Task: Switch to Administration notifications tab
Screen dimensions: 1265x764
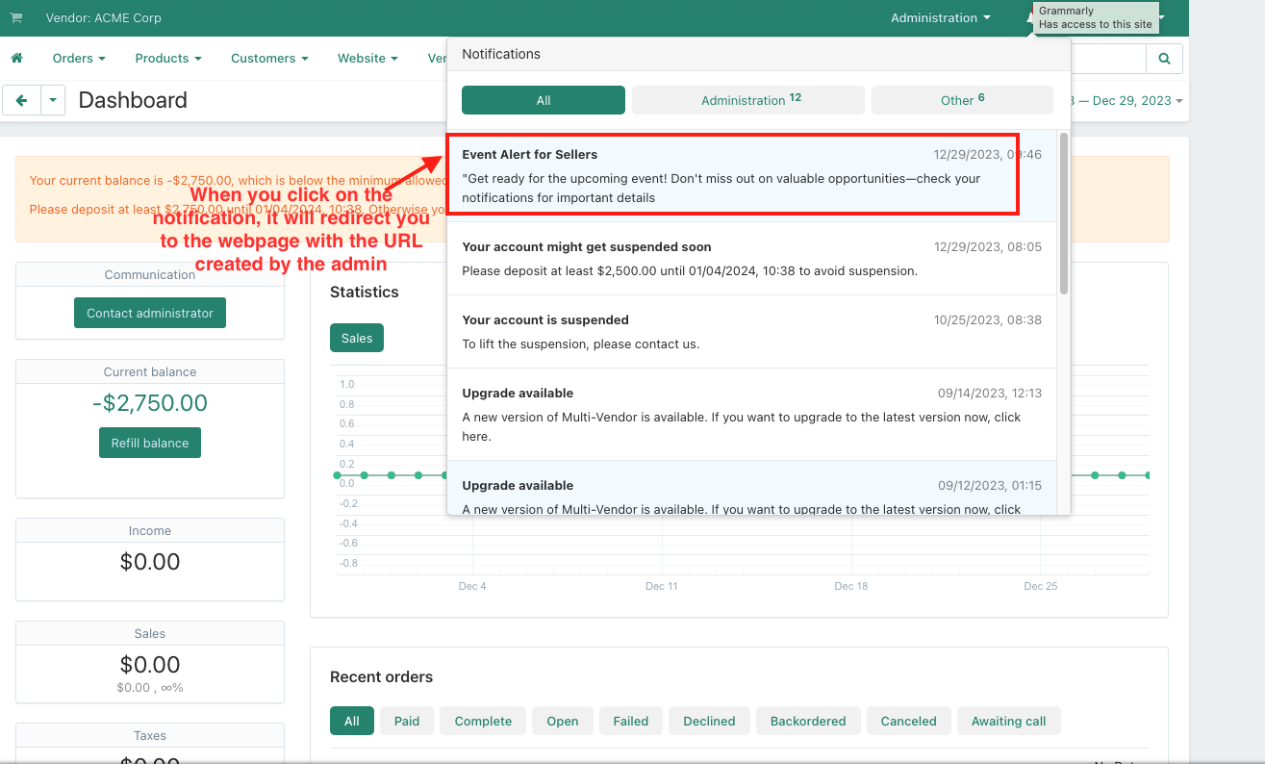Action: pyautogui.click(x=750, y=100)
